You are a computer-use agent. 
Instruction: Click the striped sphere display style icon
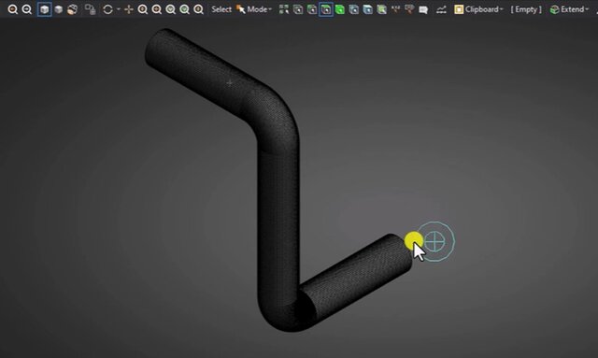(72, 9)
